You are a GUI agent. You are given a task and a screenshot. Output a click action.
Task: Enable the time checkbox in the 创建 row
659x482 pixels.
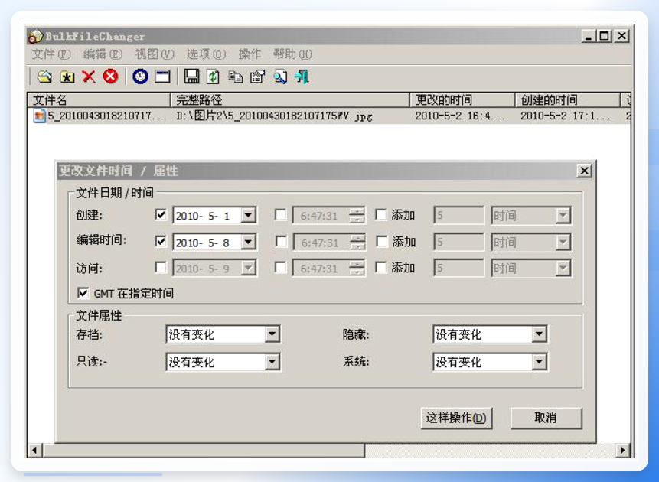tap(280, 215)
